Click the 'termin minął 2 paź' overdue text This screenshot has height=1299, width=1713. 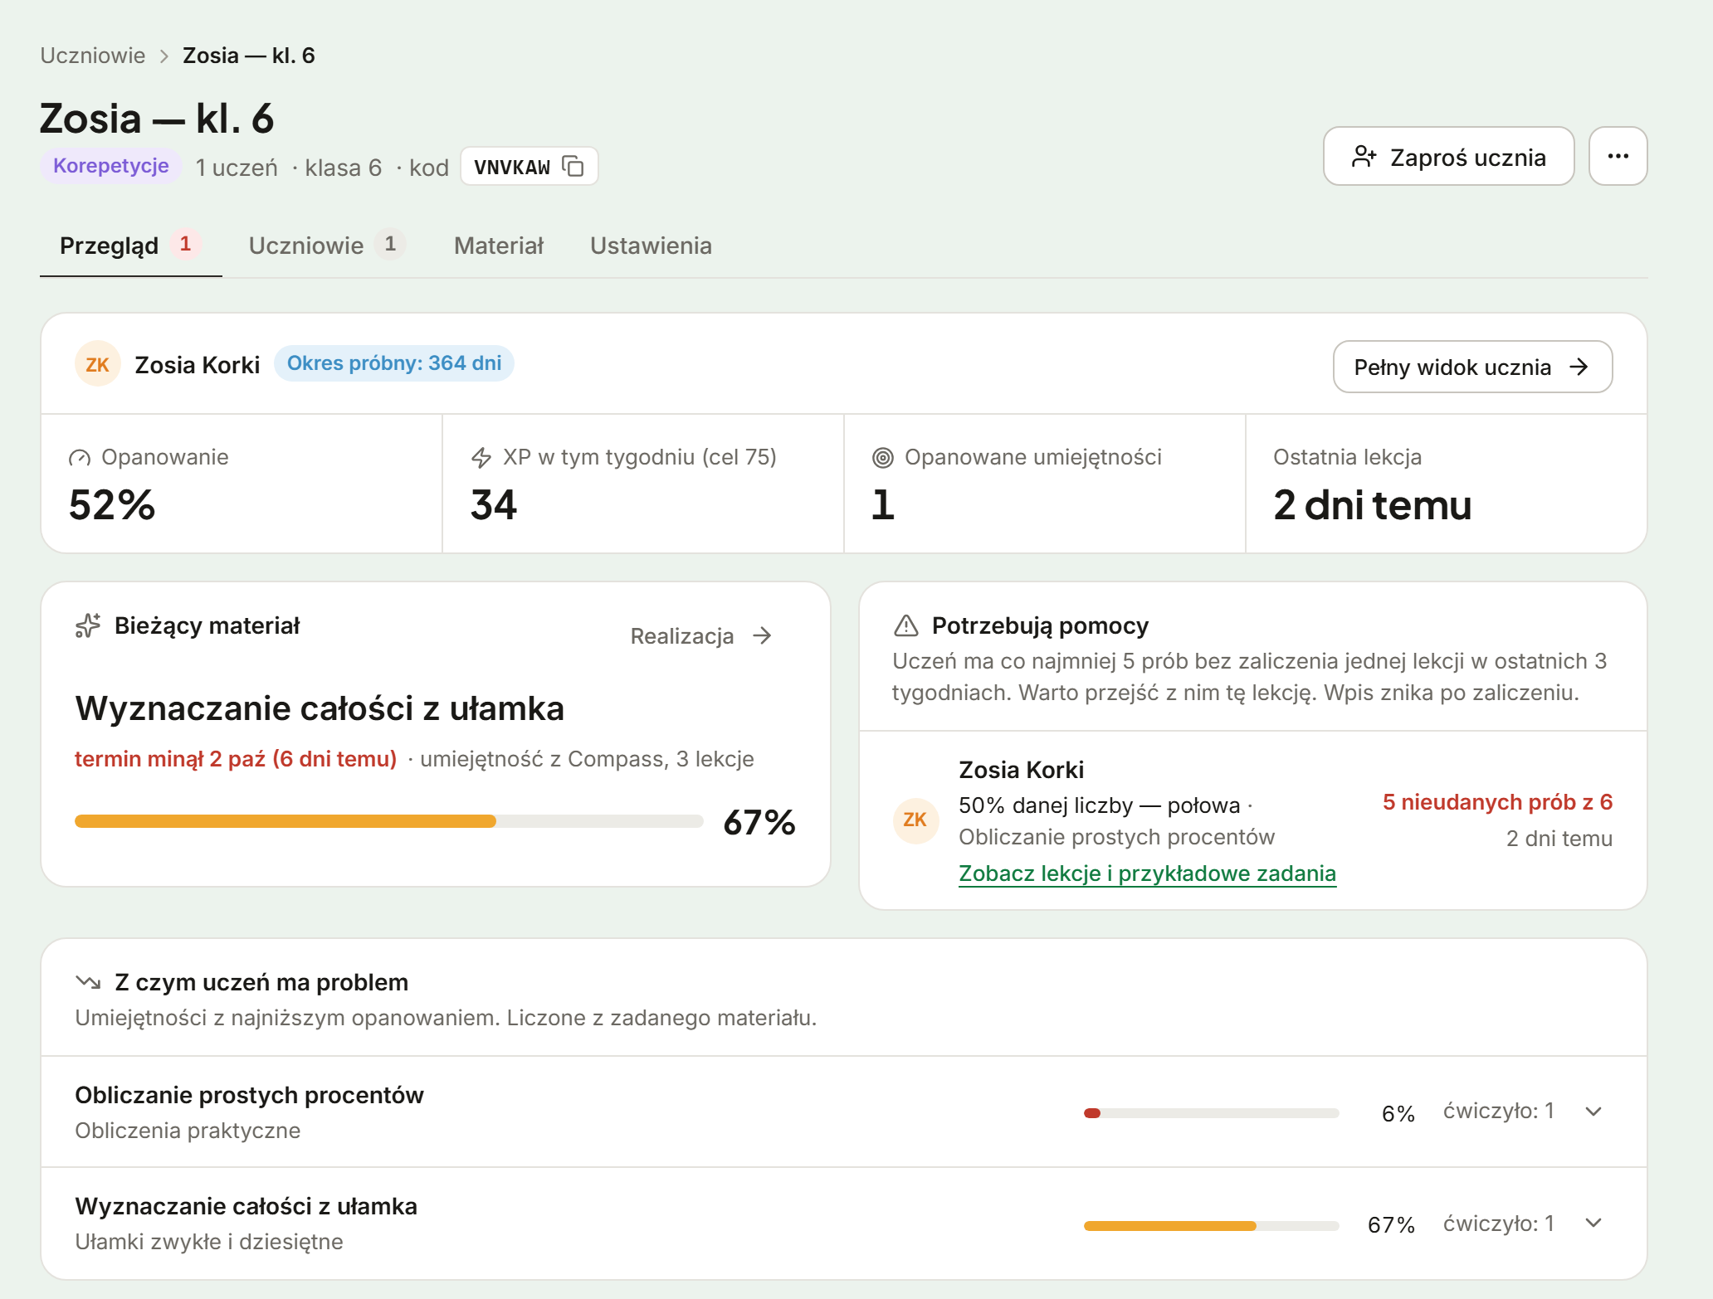click(x=236, y=759)
